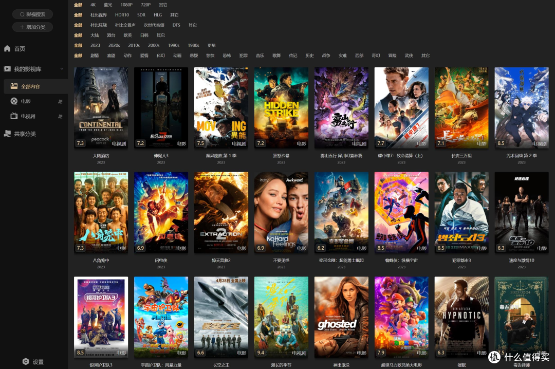
Task: Open Moving 超异能族 poster
Action: point(221,107)
